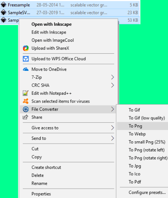Select Open with Inkscape
This screenshot has width=168, height=198.
point(52,24)
